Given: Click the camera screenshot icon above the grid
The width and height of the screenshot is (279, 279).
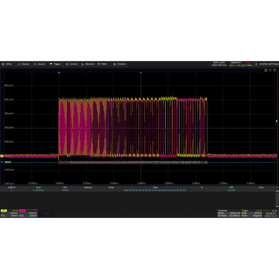Looking at the screenshot, I should click(266, 70).
